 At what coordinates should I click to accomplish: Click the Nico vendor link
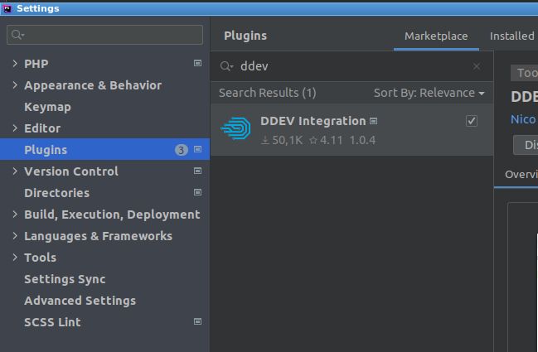[523, 119]
